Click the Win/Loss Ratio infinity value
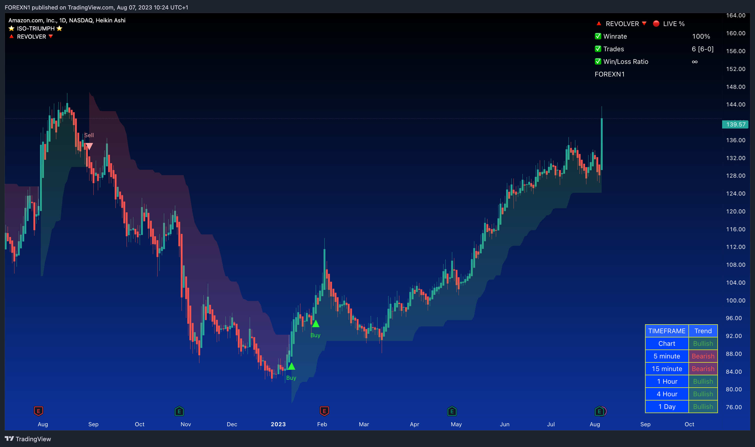The width and height of the screenshot is (755, 447). (695, 61)
